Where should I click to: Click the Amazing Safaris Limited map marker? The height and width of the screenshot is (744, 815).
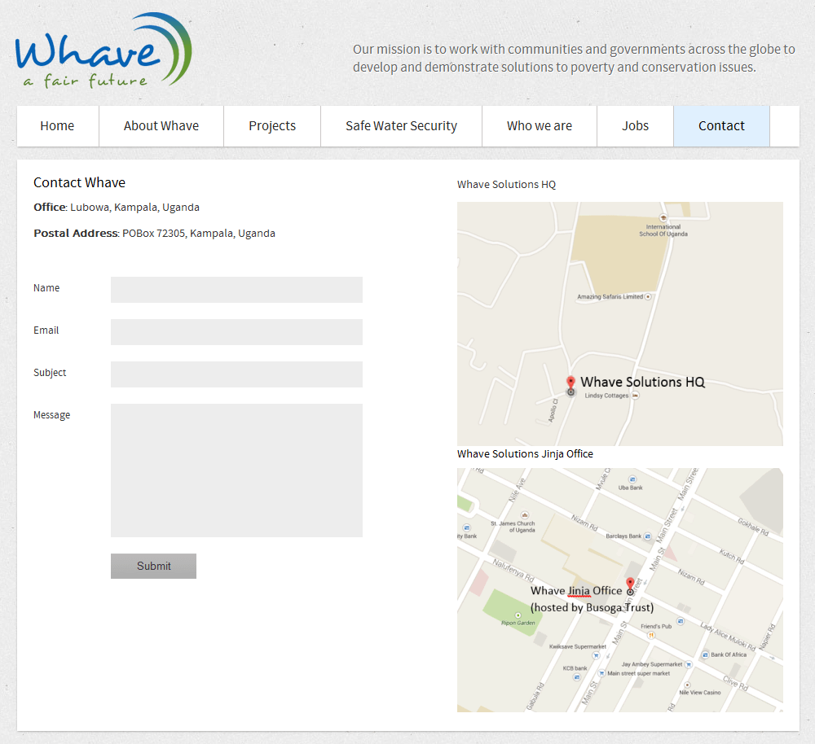tap(648, 297)
